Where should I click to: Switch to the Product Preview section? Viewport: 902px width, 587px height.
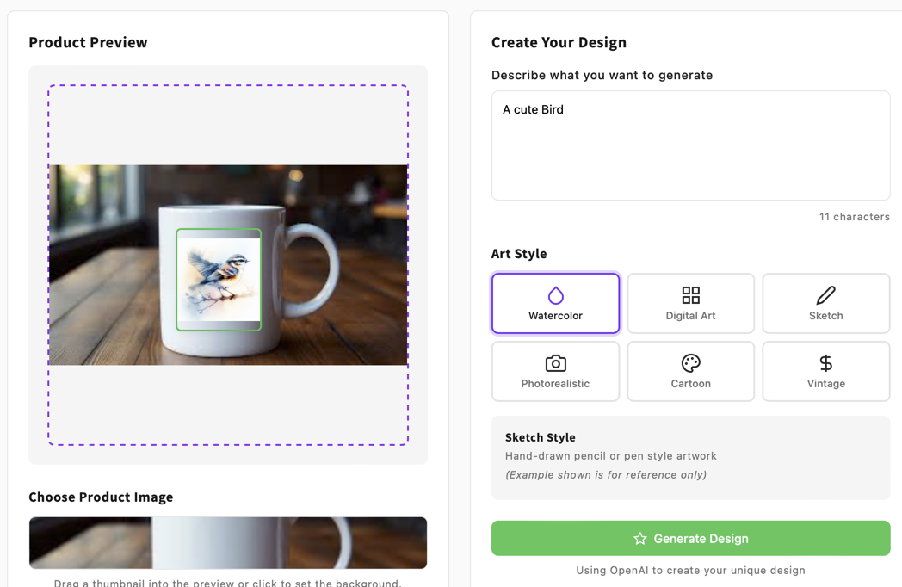87,41
